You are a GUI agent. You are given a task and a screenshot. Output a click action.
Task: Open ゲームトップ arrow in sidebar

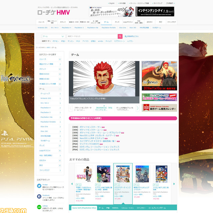coord(60,94)
